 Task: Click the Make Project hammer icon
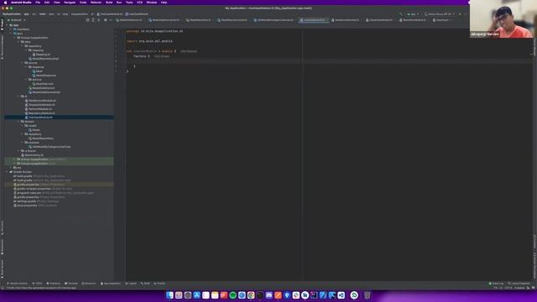click(401, 14)
